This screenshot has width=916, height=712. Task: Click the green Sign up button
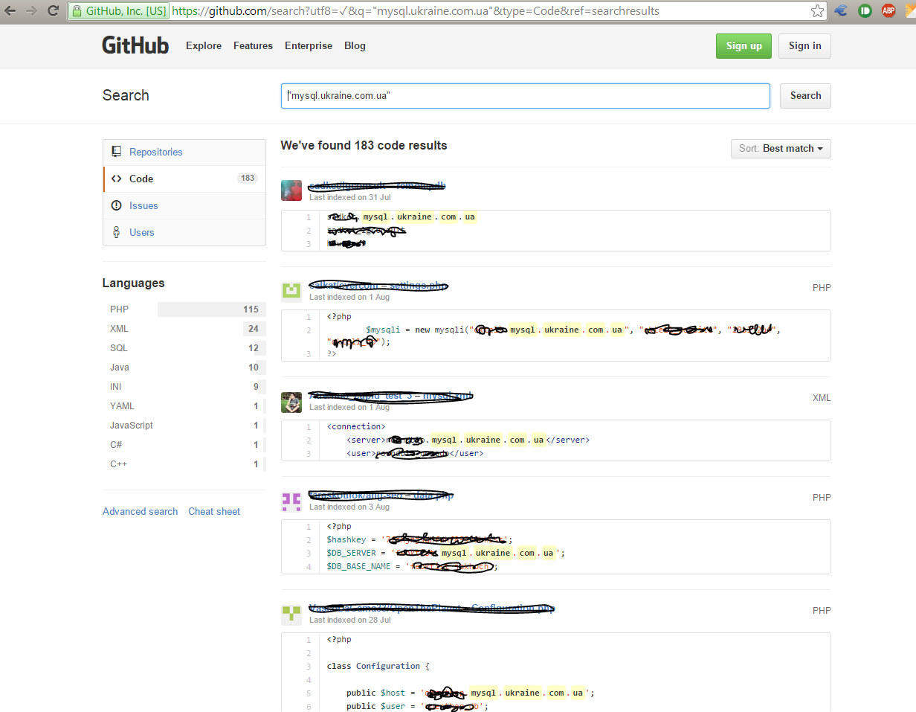[744, 45]
